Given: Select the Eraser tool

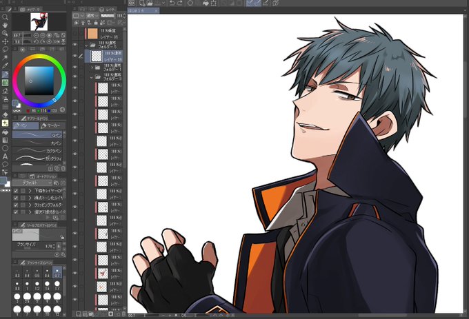Looking at the screenshot, I should (5, 115).
